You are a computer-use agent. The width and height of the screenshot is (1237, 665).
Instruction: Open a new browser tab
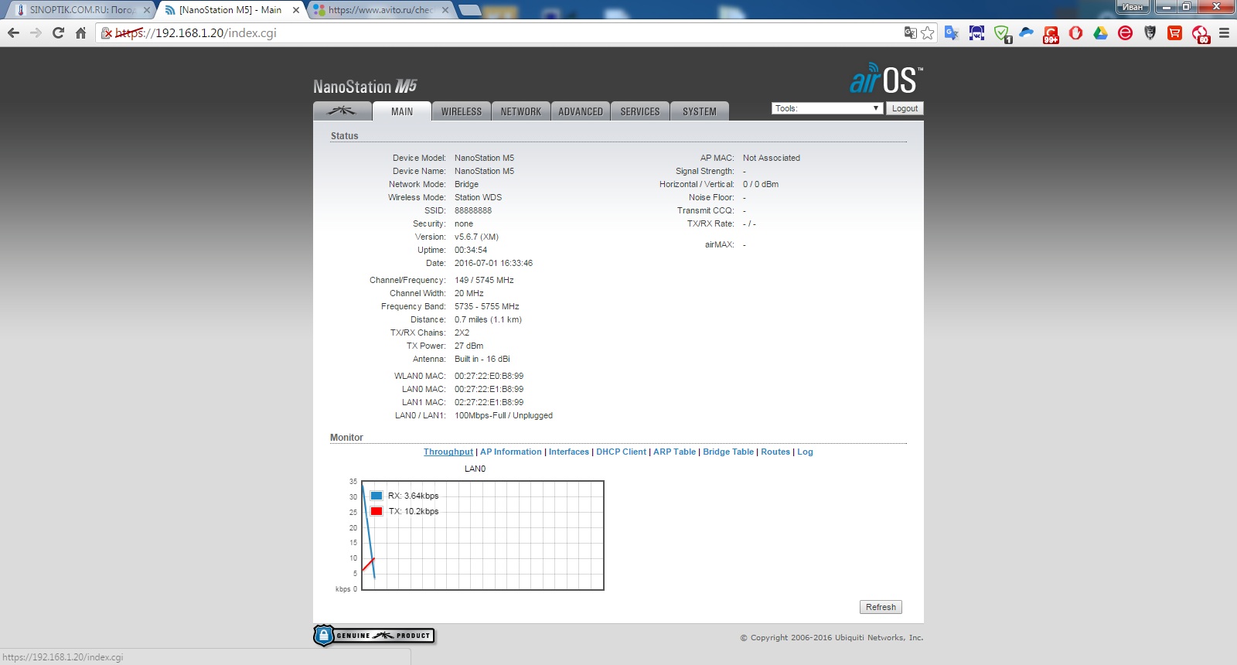[469, 11]
